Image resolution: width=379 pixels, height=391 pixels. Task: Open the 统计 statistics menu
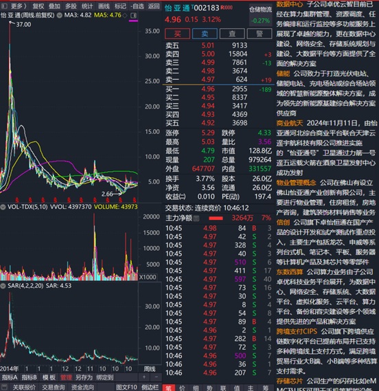pyautogui.click(x=87, y=6)
